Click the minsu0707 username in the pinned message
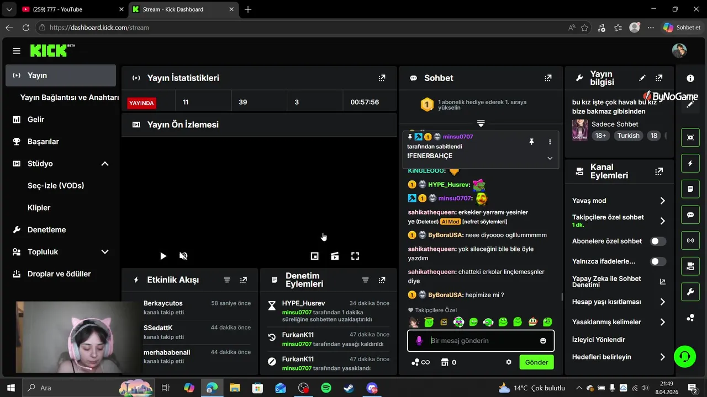 (x=458, y=137)
